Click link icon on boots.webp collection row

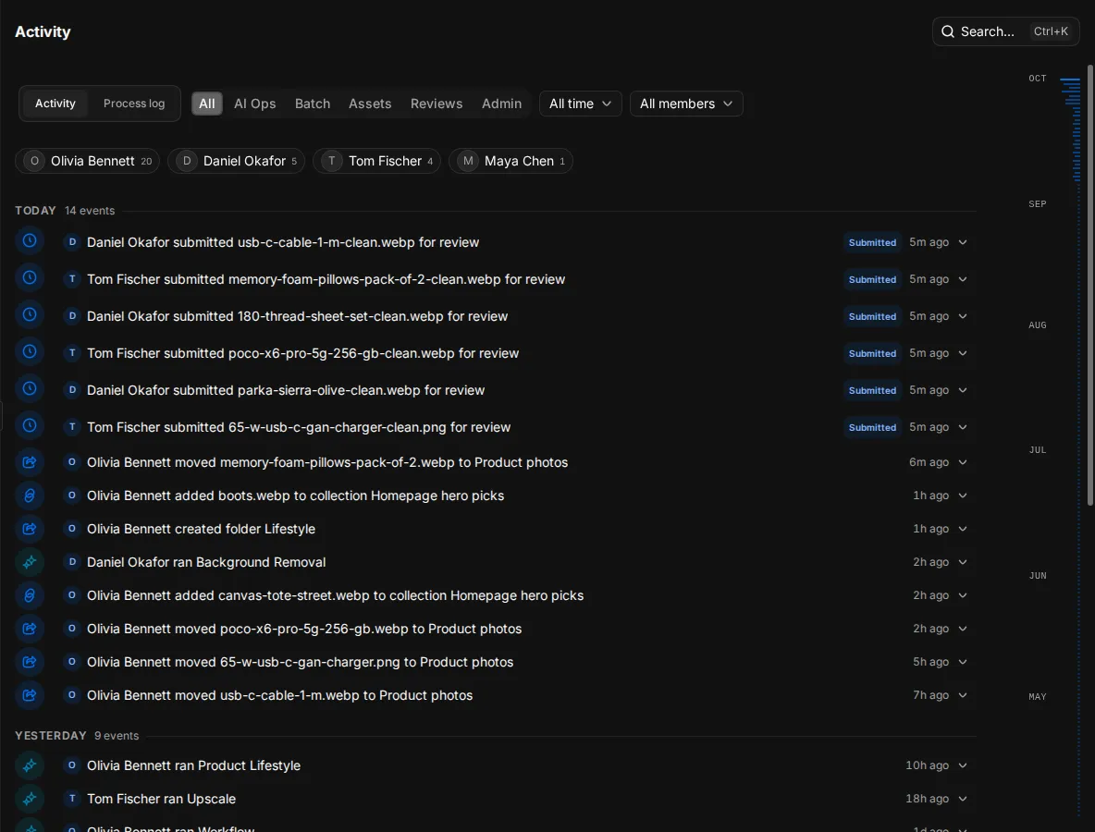pyautogui.click(x=30, y=496)
